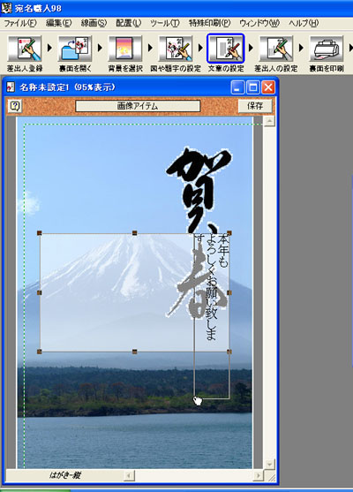Open the 配置(L) menu

pyautogui.click(x=128, y=23)
